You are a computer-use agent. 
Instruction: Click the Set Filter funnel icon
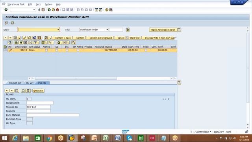(x=35, y=43)
